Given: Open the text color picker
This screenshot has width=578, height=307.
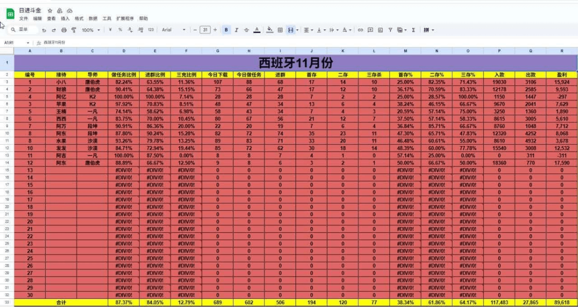Looking at the screenshot, I should 257,30.
